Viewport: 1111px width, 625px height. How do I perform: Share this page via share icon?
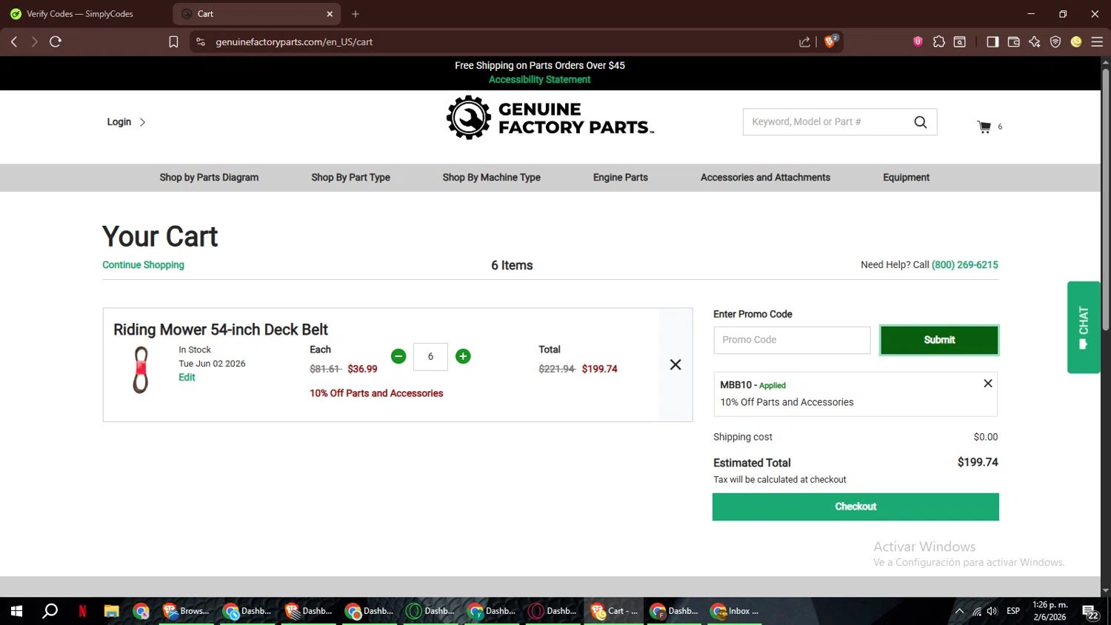pos(804,41)
